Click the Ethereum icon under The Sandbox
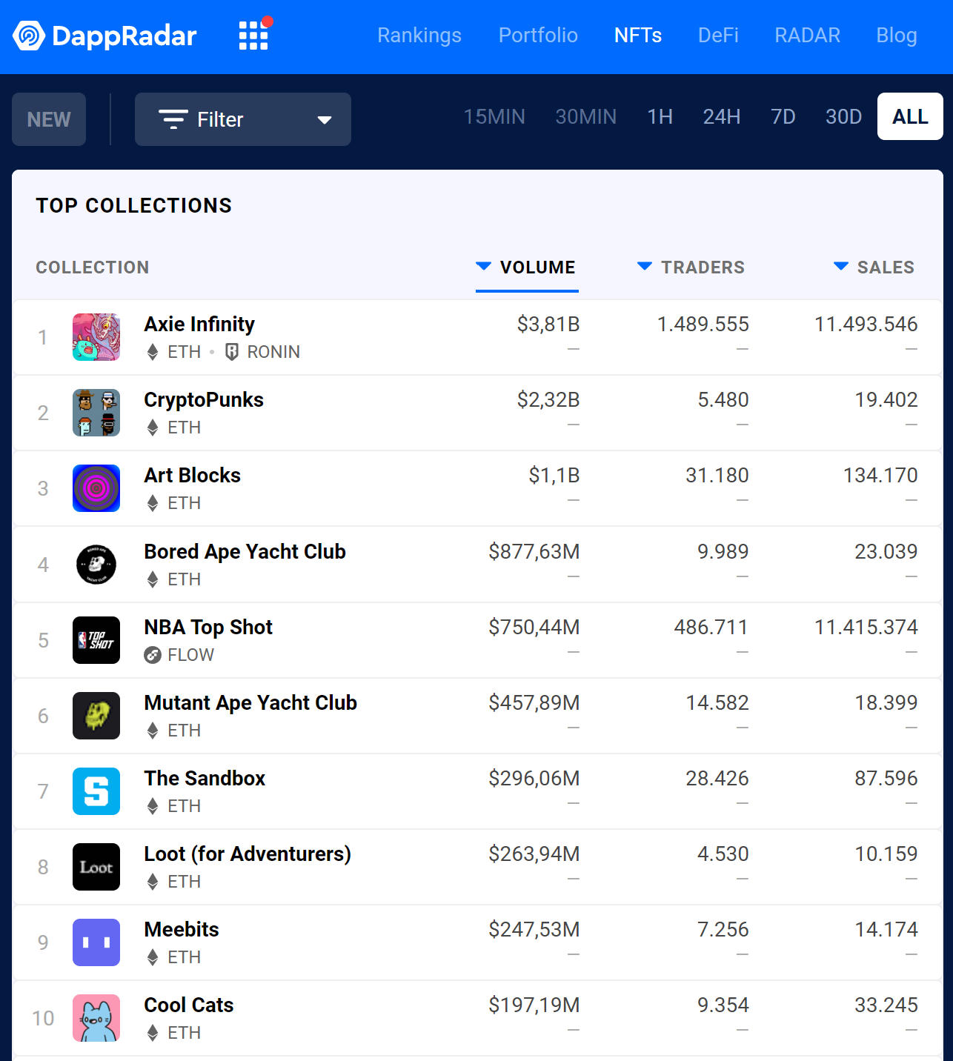The height and width of the screenshot is (1061, 953). click(x=153, y=806)
